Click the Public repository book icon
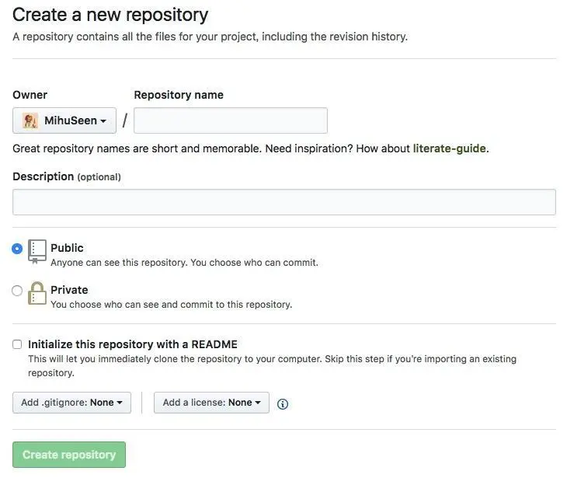Image resolution: width=567 pixels, height=485 pixels. [x=37, y=251]
